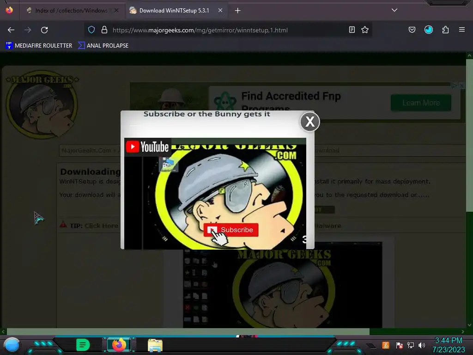Open the Extensions puzzle icon

445,30
